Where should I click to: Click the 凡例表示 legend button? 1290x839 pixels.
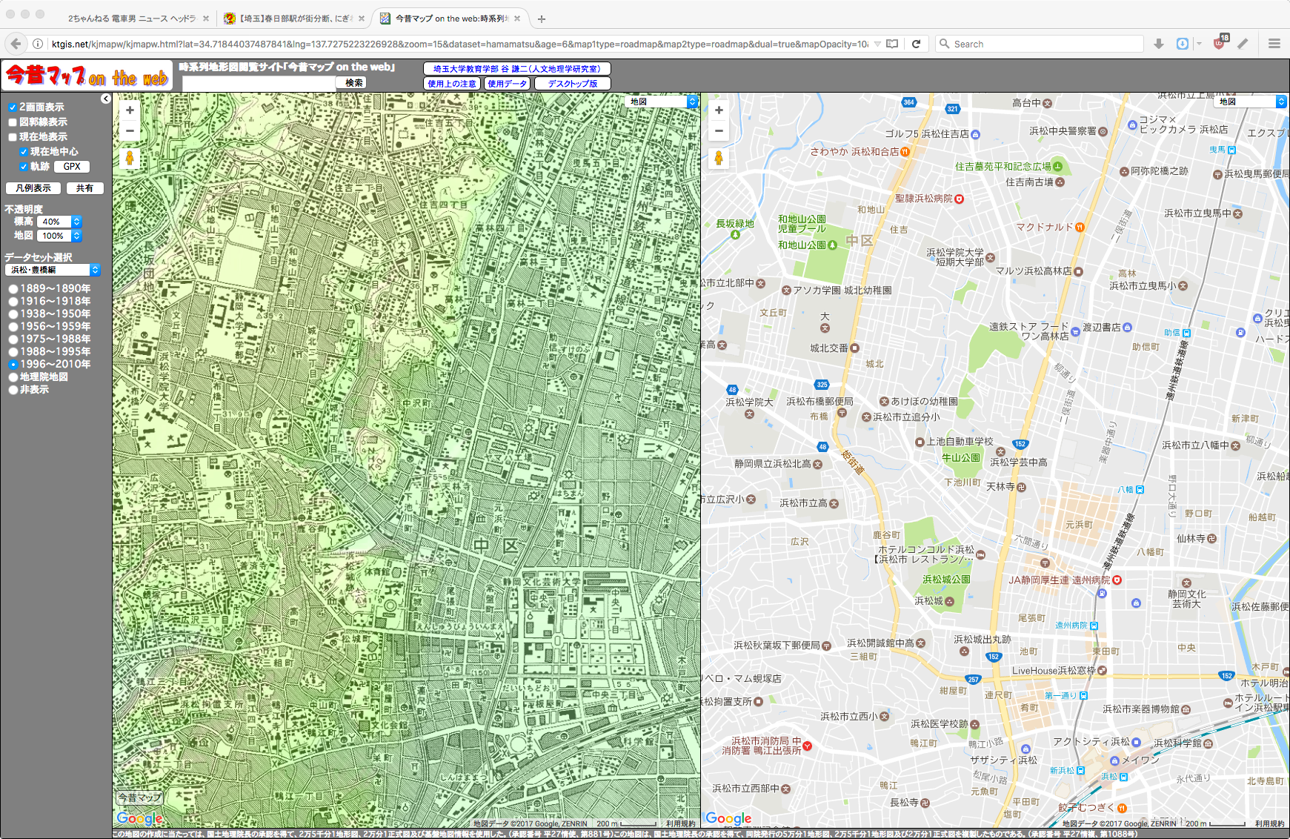33,188
